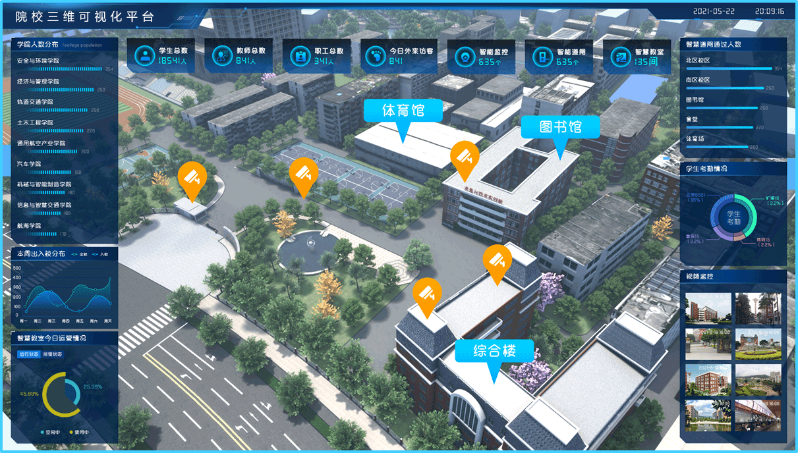Open the 智能监控 webcam icon

click(465, 57)
